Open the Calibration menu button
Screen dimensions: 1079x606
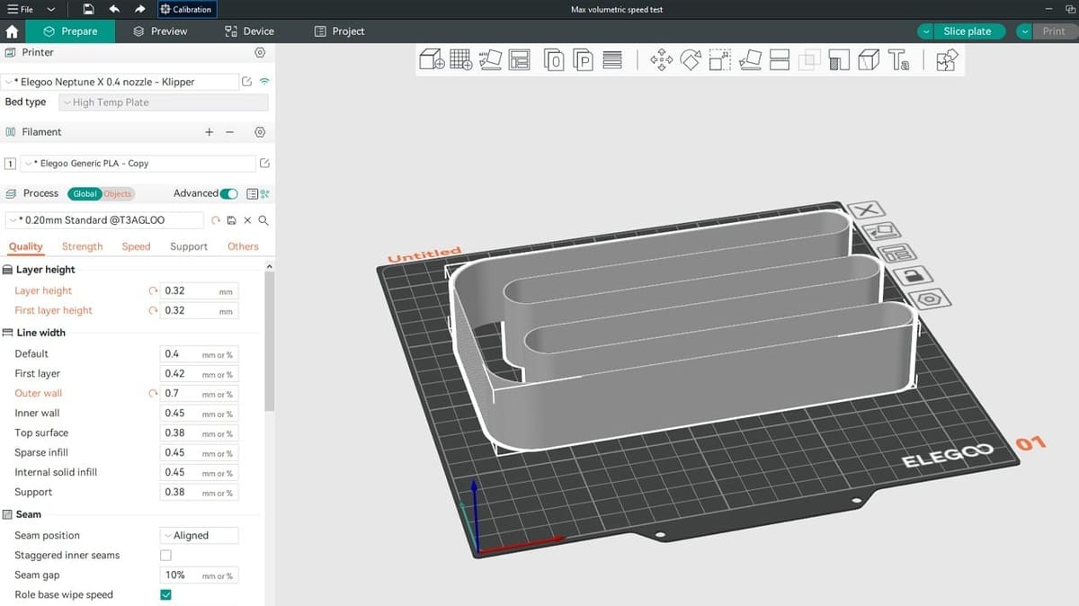(185, 9)
